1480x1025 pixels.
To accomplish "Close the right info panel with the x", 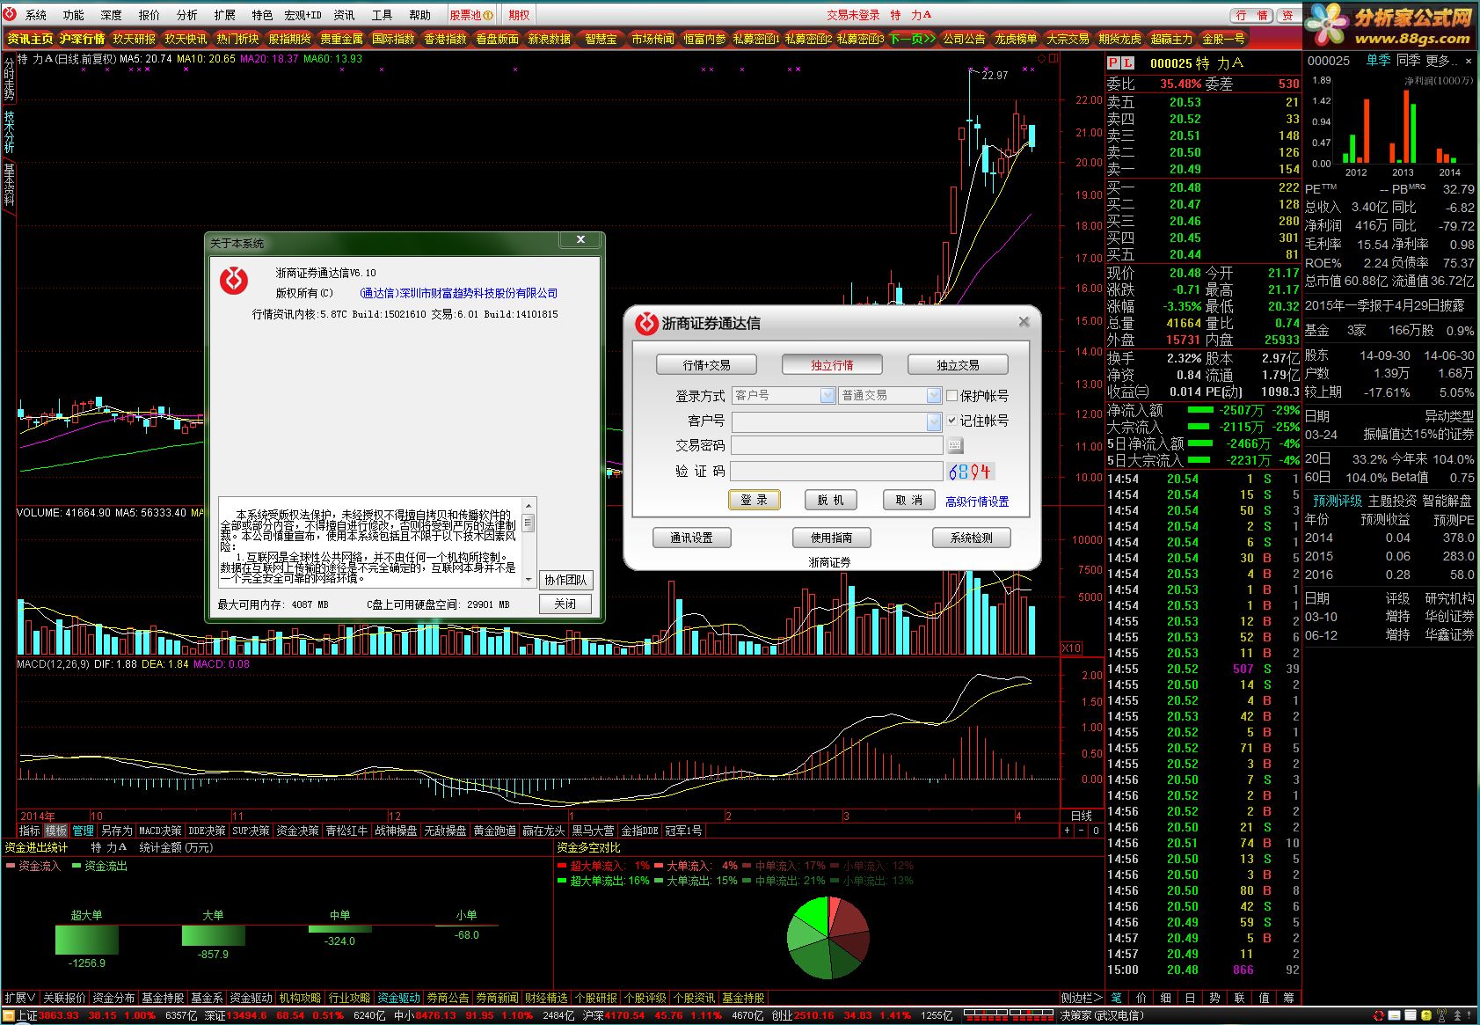I will click(1468, 61).
